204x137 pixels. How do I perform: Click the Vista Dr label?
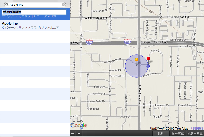click(x=169, y=119)
